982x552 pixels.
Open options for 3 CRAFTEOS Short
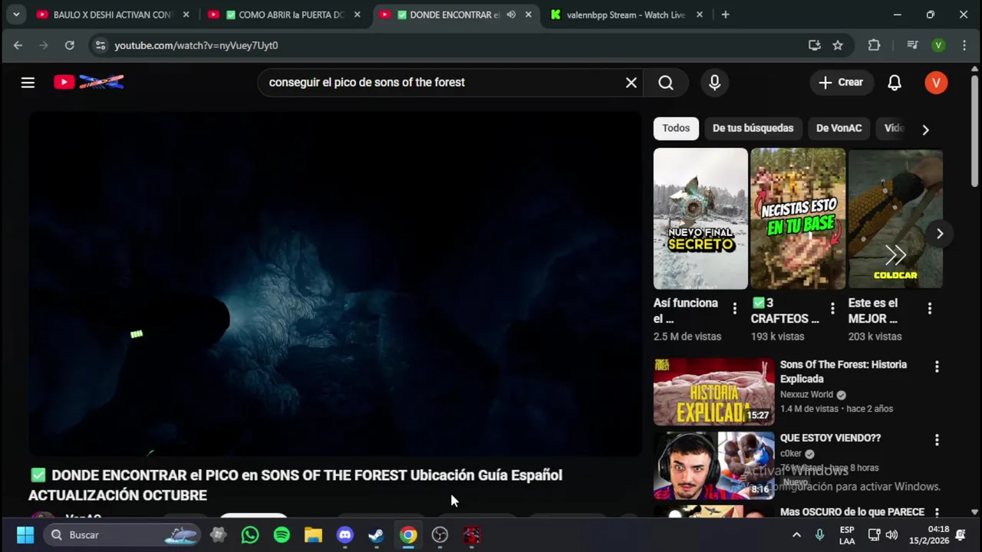(x=832, y=308)
